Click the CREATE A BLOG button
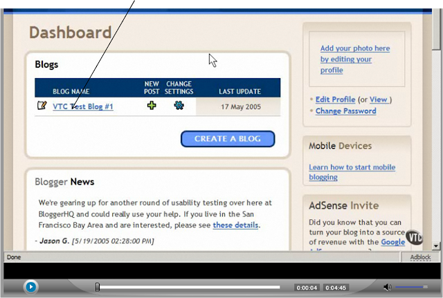 tap(228, 139)
